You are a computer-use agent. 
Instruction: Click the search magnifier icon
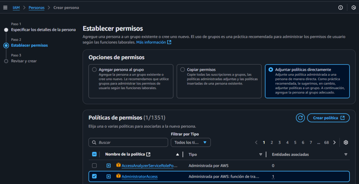94,142
